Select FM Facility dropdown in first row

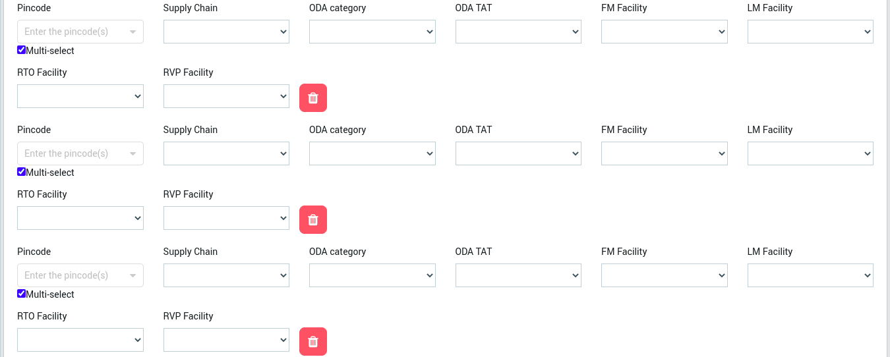pos(664,32)
